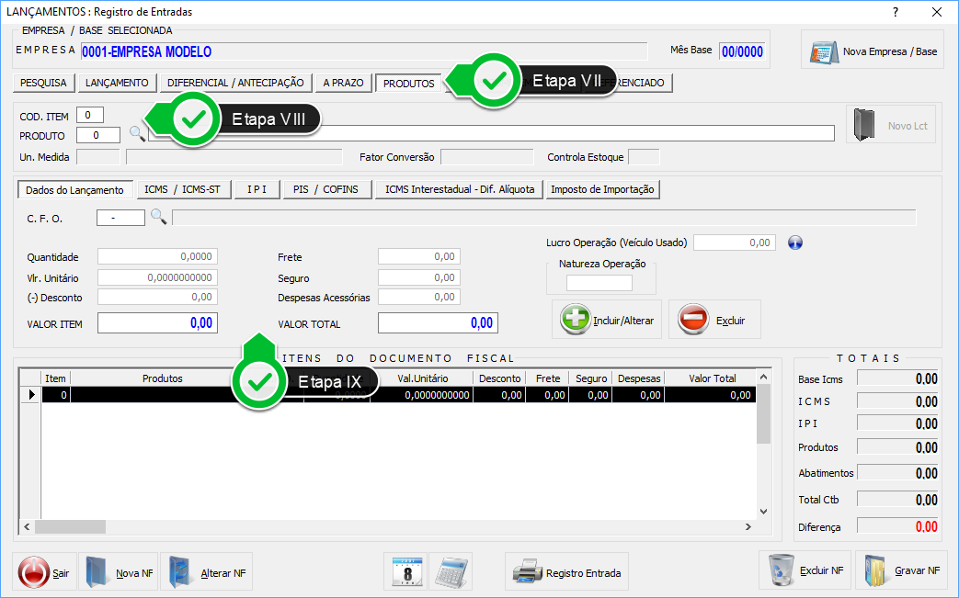Click the Nova Empresa / Base button
This screenshot has height=598, width=959.
(x=873, y=51)
